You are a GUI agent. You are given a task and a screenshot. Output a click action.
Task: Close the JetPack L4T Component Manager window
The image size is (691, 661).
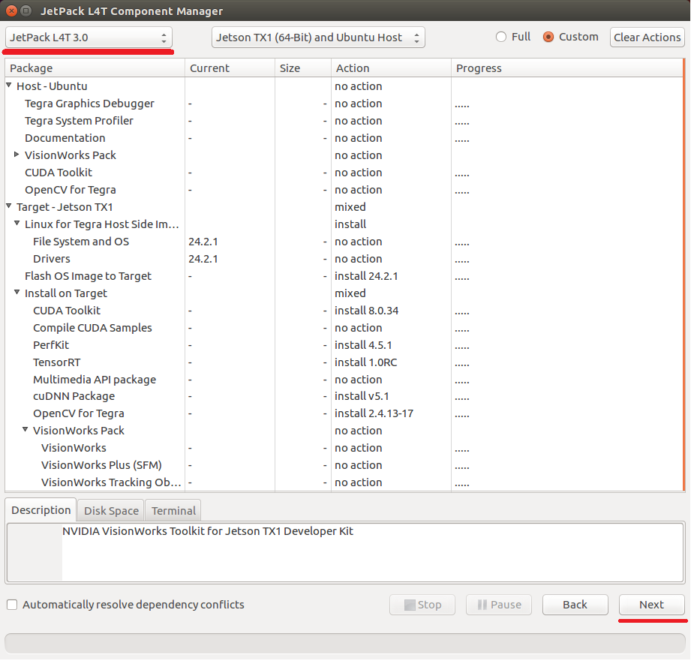click(x=10, y=11)
